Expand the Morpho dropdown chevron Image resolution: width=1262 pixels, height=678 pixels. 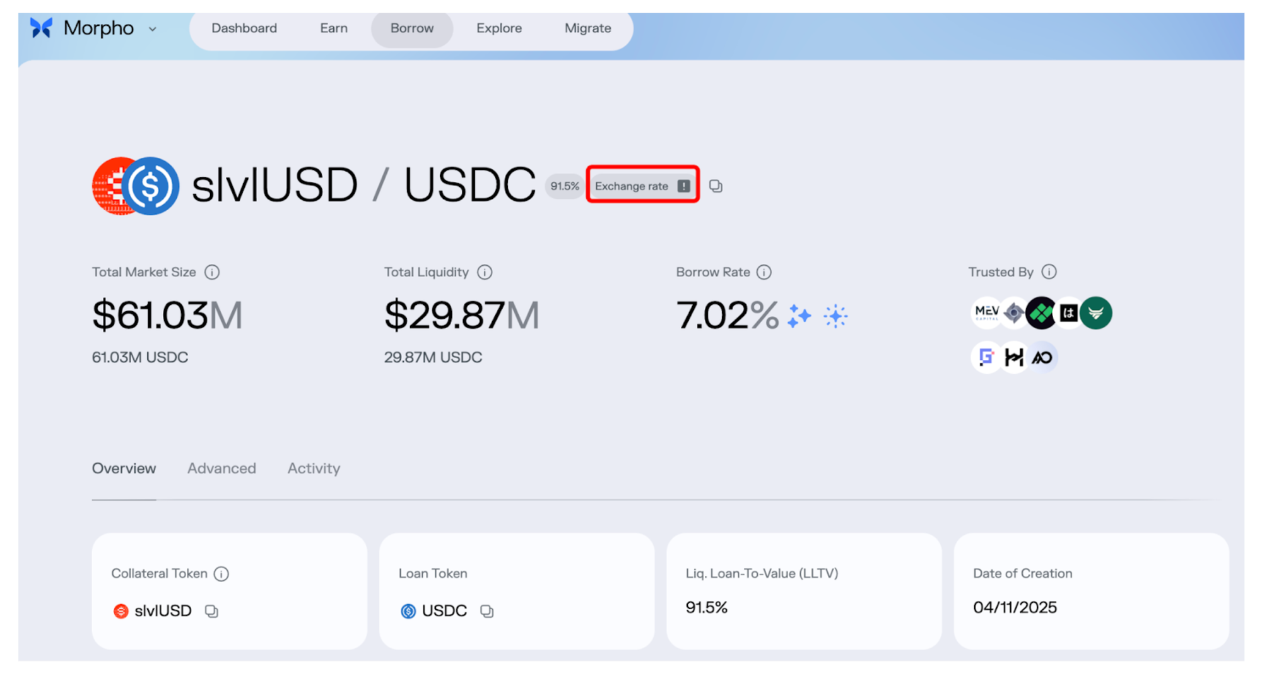153,29
